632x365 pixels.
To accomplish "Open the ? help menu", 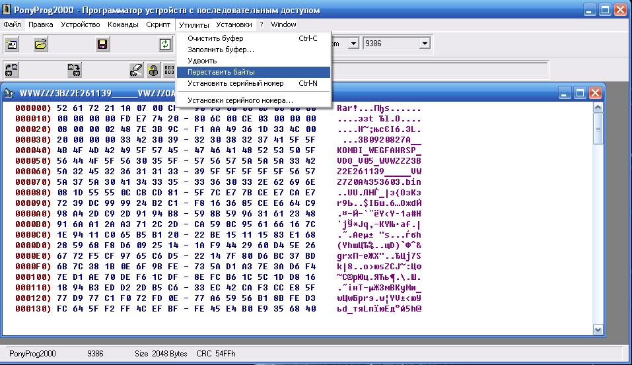I will [x=261, y=24].
